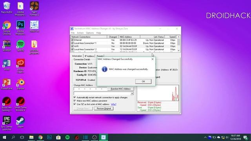Click the Why? link
This screenshot has width=251, height=141.
click(x=113, y=105)
